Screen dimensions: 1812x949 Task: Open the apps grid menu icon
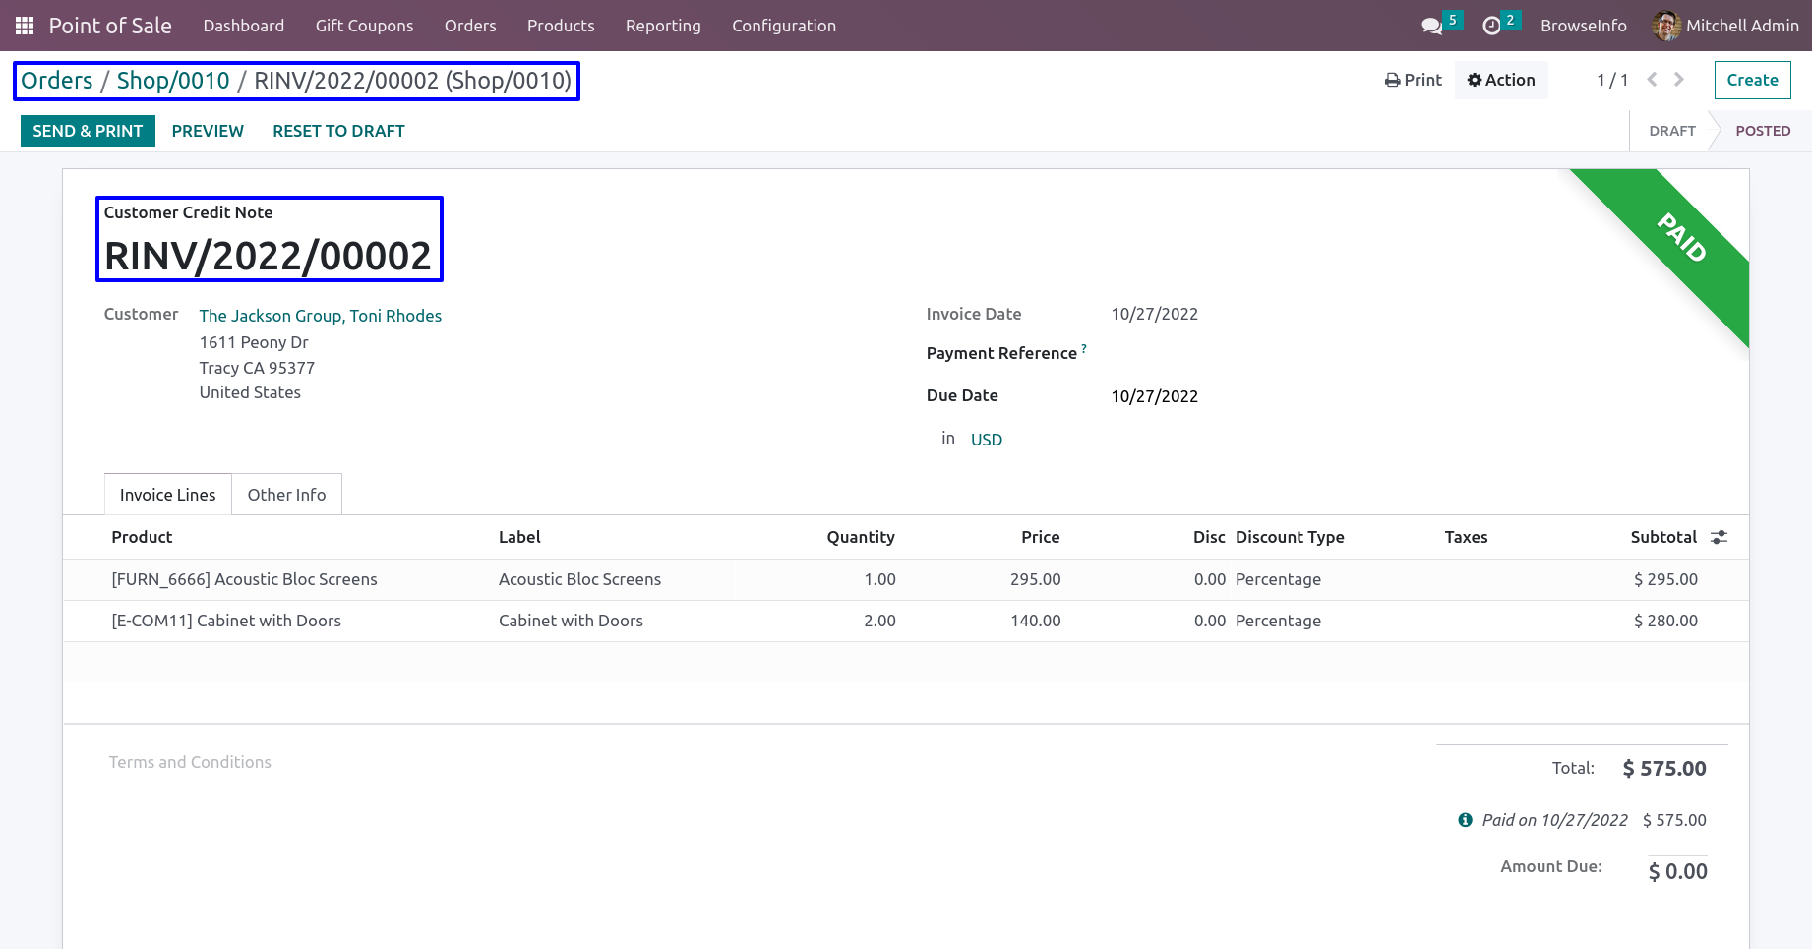click(x=25, y=26)
